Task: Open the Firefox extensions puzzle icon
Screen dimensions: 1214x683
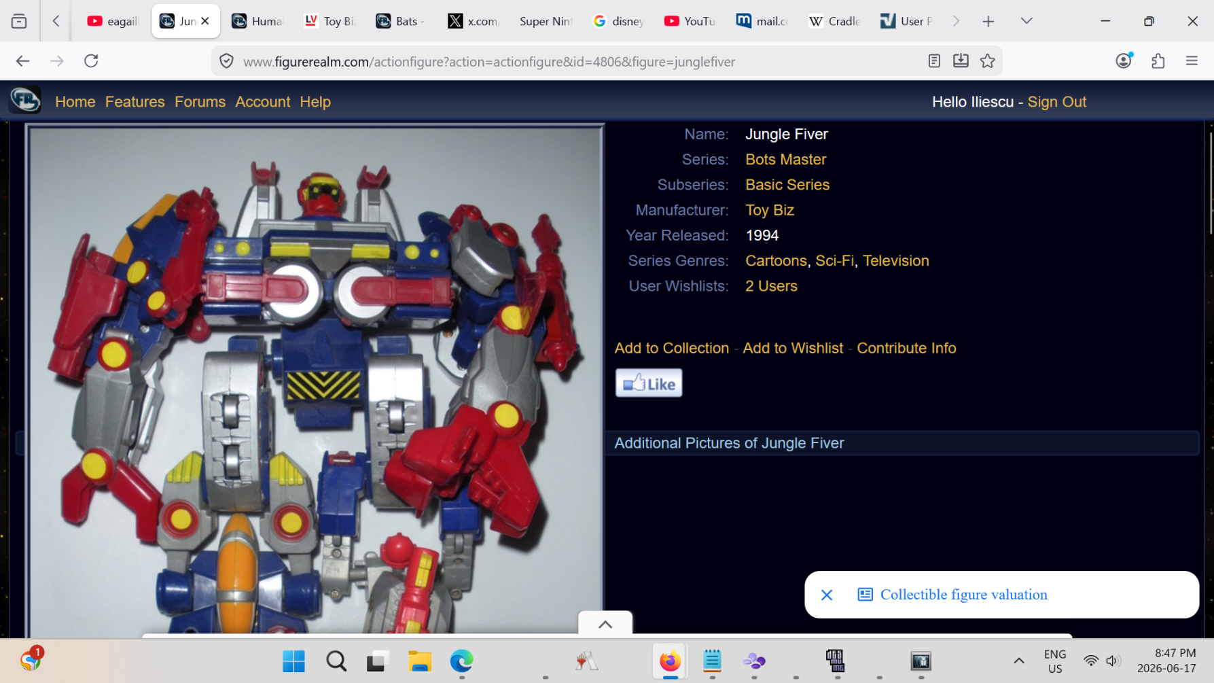Action: (1158, 61)
